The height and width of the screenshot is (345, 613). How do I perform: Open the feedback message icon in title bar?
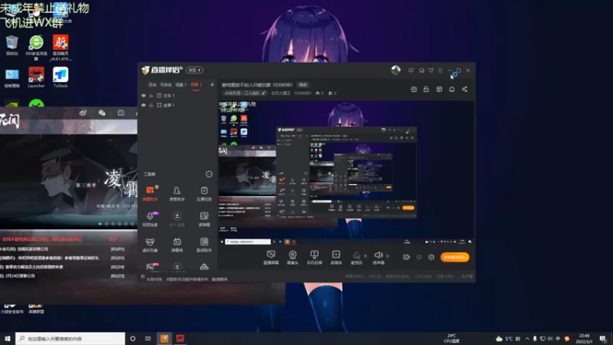(411, 71)
